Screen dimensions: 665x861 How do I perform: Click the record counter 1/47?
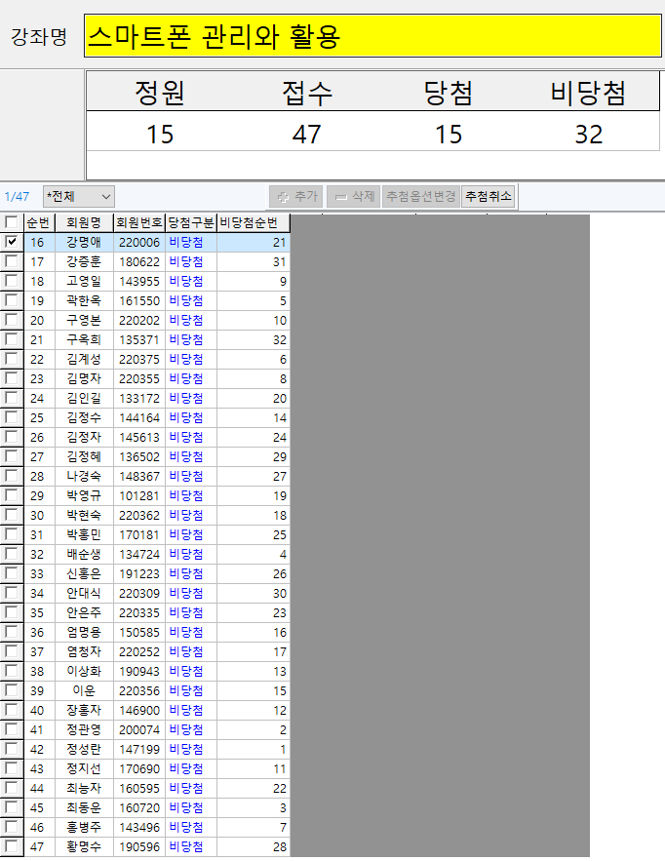click(17, 197)
